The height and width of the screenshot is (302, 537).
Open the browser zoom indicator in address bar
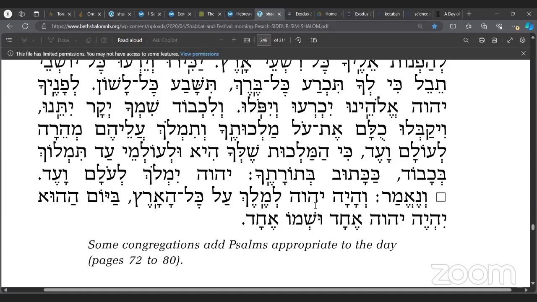[x=420, y=26]
